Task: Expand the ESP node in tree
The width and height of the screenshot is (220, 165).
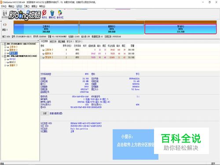Action: pyautogui.click(x=5, y=59)
